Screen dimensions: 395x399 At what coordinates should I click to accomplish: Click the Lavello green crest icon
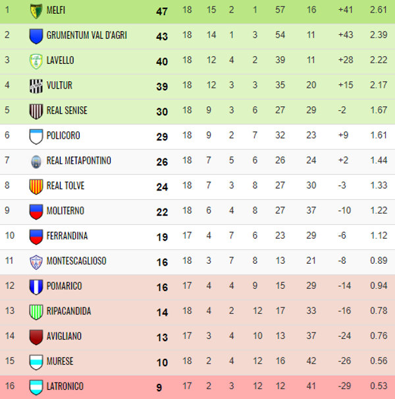click(36, 61)
